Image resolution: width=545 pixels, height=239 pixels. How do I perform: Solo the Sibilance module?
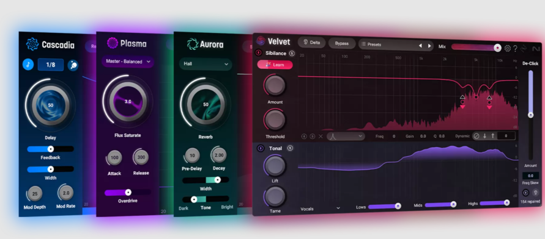(292, 53)
